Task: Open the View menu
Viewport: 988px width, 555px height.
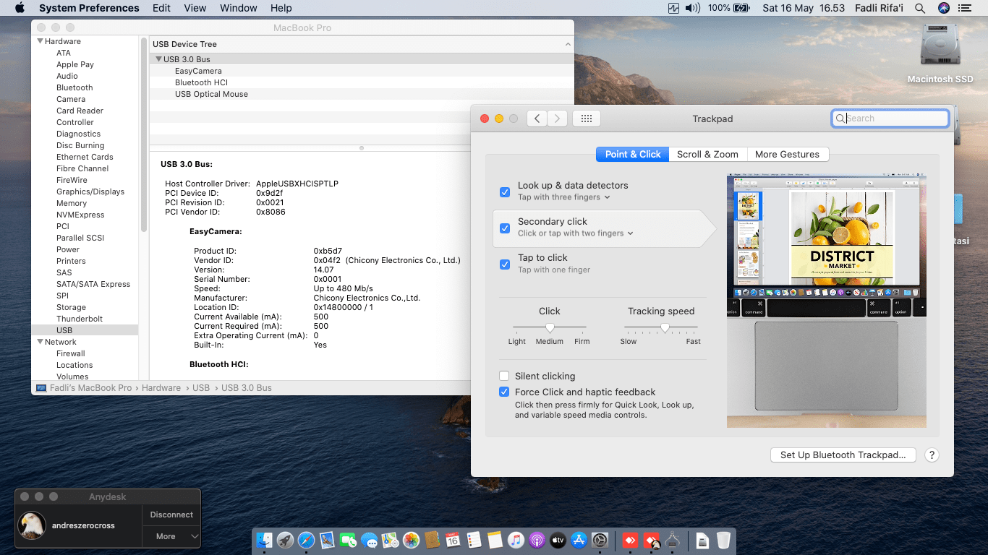Action: pos(195,8)
